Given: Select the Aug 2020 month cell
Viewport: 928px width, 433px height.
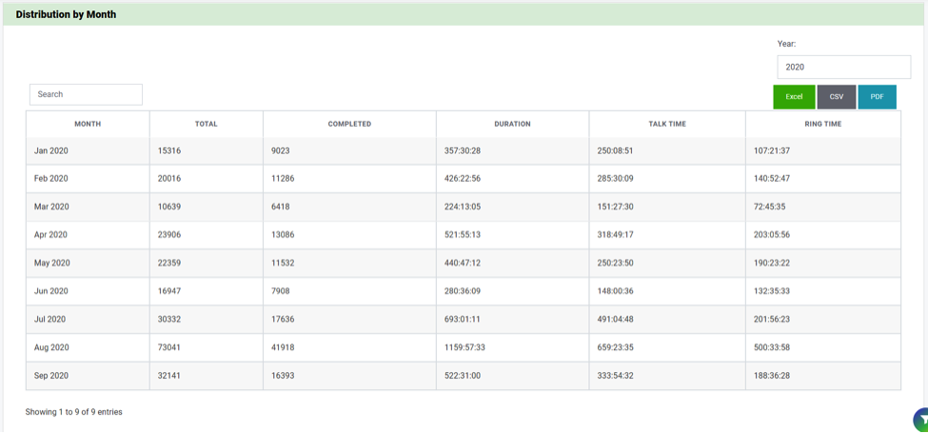Looking at the screenshot, I should (51, 347).
